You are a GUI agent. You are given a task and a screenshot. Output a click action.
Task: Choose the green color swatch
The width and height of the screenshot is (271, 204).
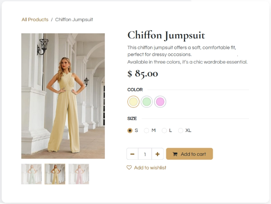147,102
